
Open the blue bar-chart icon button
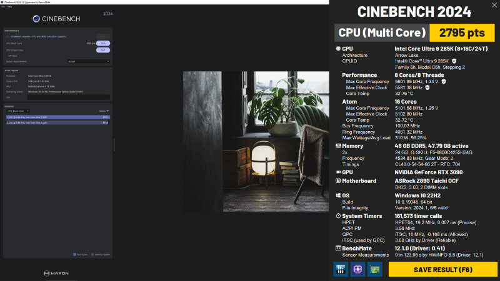tap(341, 270)
